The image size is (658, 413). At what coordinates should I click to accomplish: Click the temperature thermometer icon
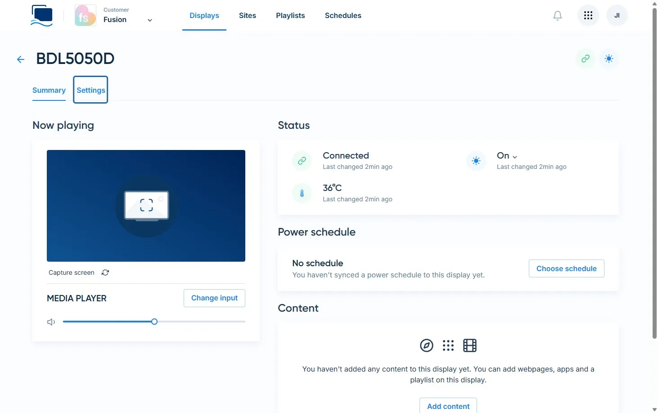(x=302, y=193)
